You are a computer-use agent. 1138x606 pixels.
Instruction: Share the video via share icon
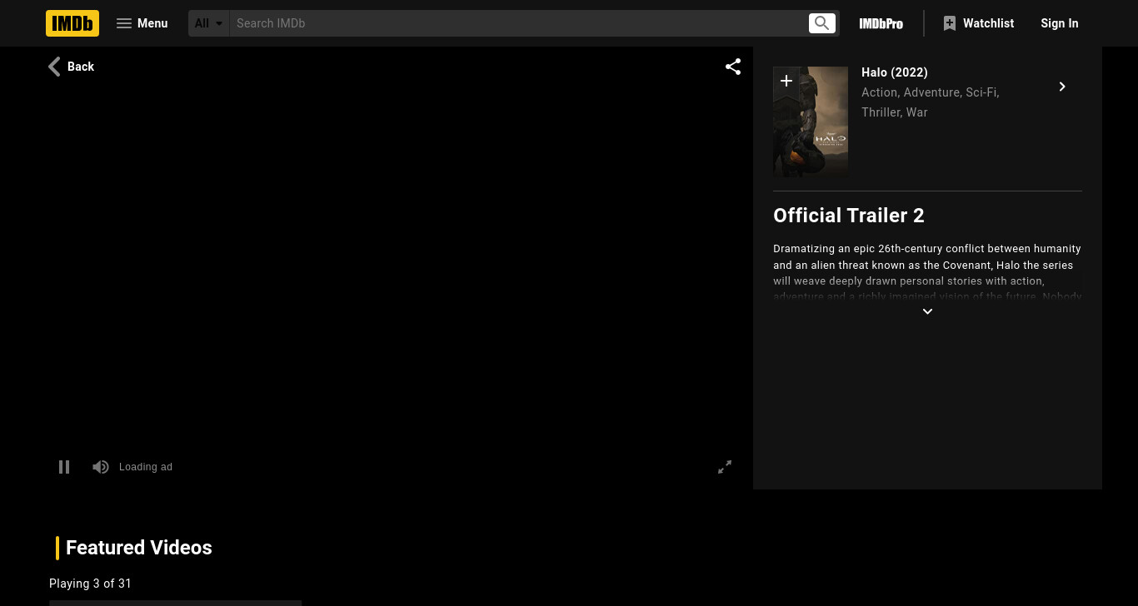(x=733, y=67)
